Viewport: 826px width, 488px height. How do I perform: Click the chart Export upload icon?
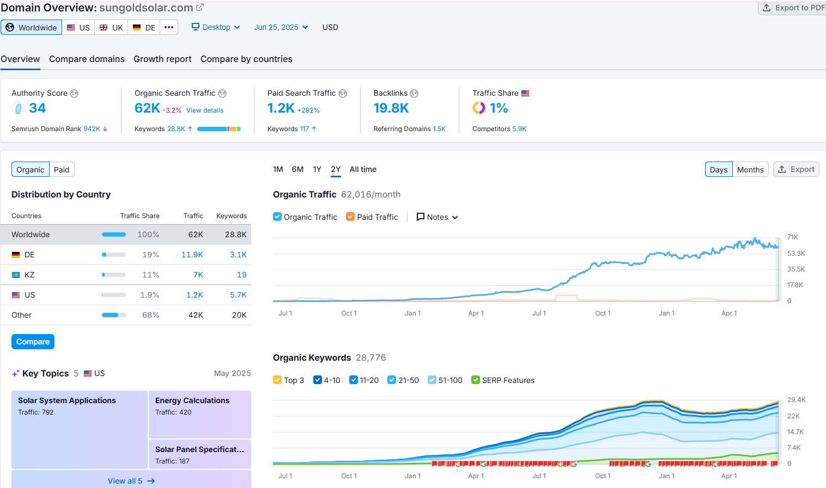tap(782, 169)
